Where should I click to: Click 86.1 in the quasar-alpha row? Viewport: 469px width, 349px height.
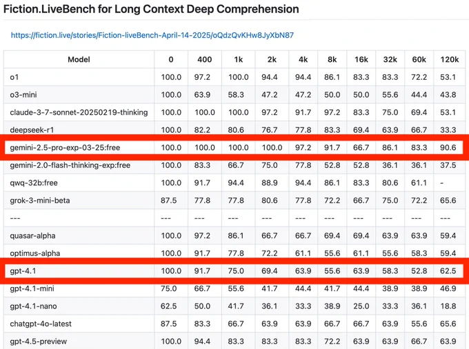point(236,235)
